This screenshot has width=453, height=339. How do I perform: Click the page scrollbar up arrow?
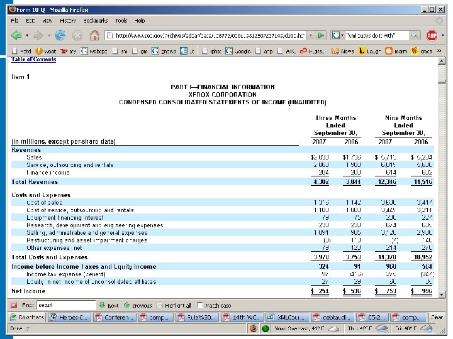(442, 61)
